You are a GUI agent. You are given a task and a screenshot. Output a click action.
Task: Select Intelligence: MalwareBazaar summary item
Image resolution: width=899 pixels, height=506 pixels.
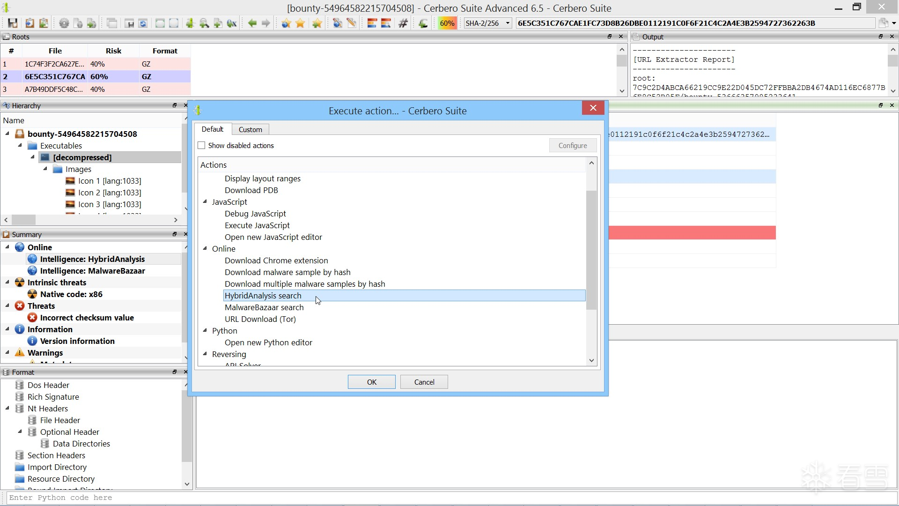coord(92,271)
